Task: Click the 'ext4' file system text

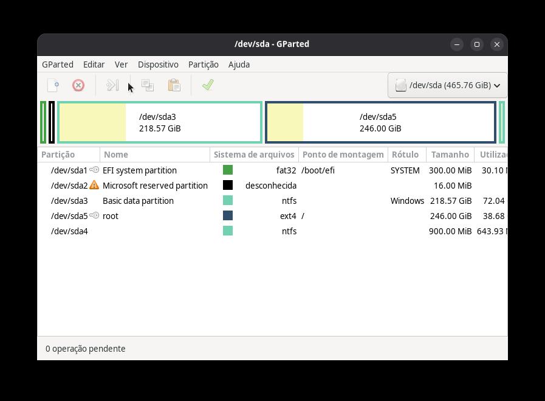Action: pyautogui.click(x=288, y=216)
